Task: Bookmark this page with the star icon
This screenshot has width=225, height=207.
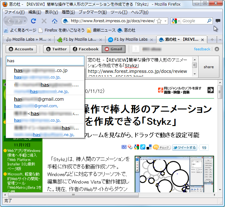Action: pos(159,21)
